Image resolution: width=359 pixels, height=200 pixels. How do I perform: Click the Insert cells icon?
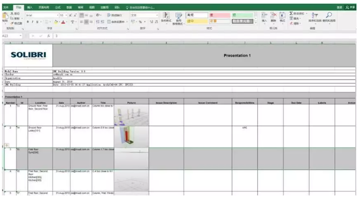tap(264, 16)
